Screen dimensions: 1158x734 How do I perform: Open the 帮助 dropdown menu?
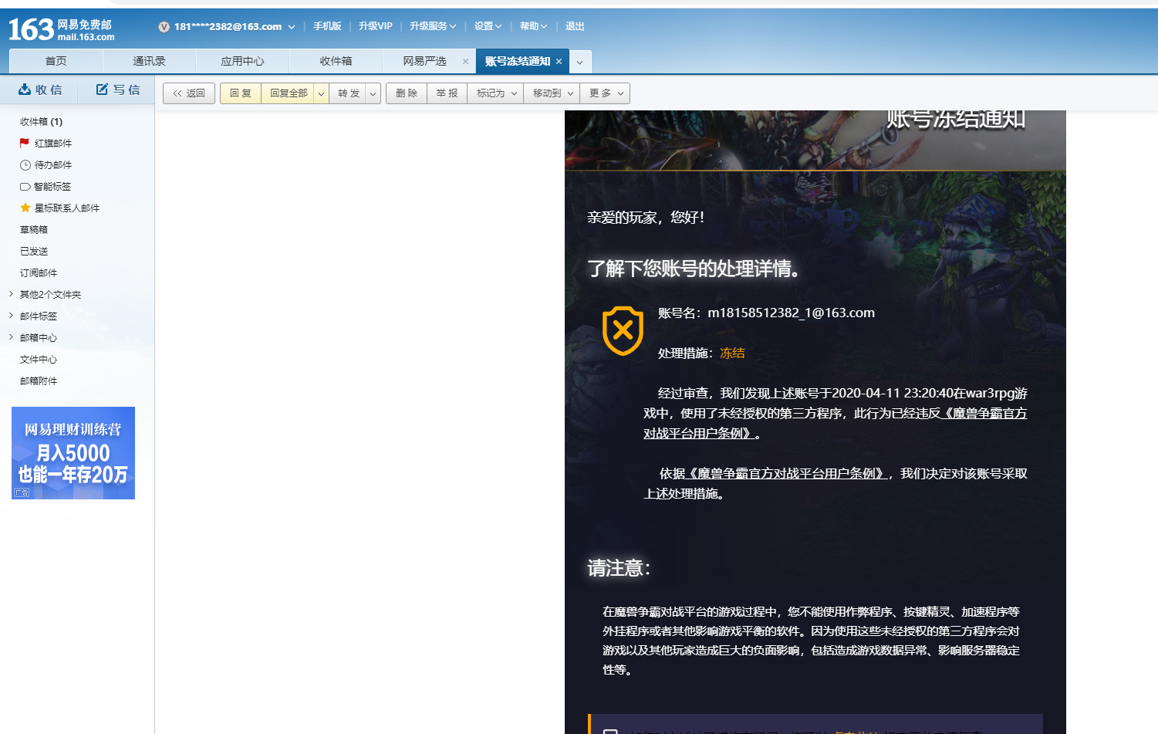pos(533,26)
